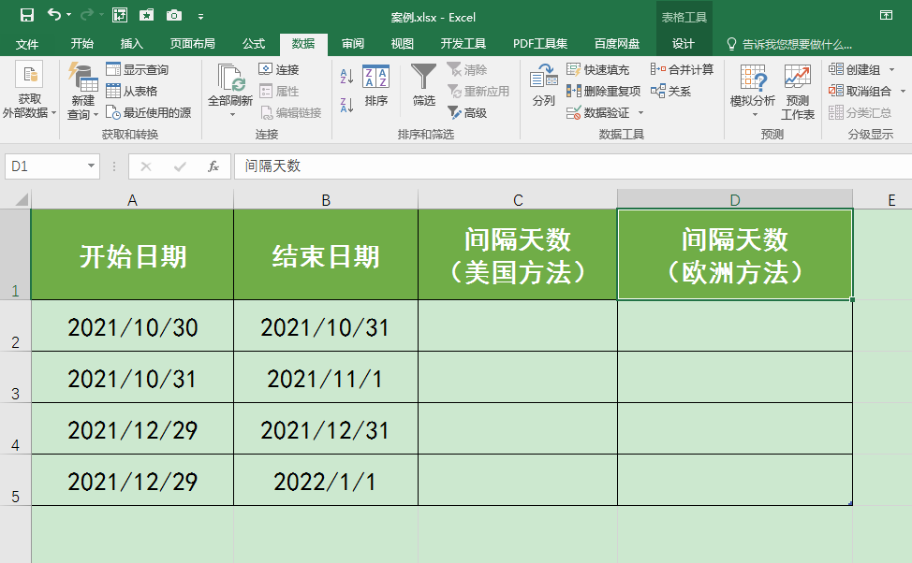
Task: Click sort ascending A to Z icon
Action: [x=346, y=76]
